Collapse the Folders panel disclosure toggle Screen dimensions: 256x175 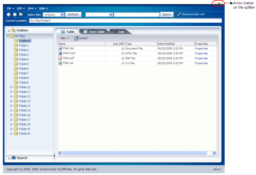click(9, 30)
